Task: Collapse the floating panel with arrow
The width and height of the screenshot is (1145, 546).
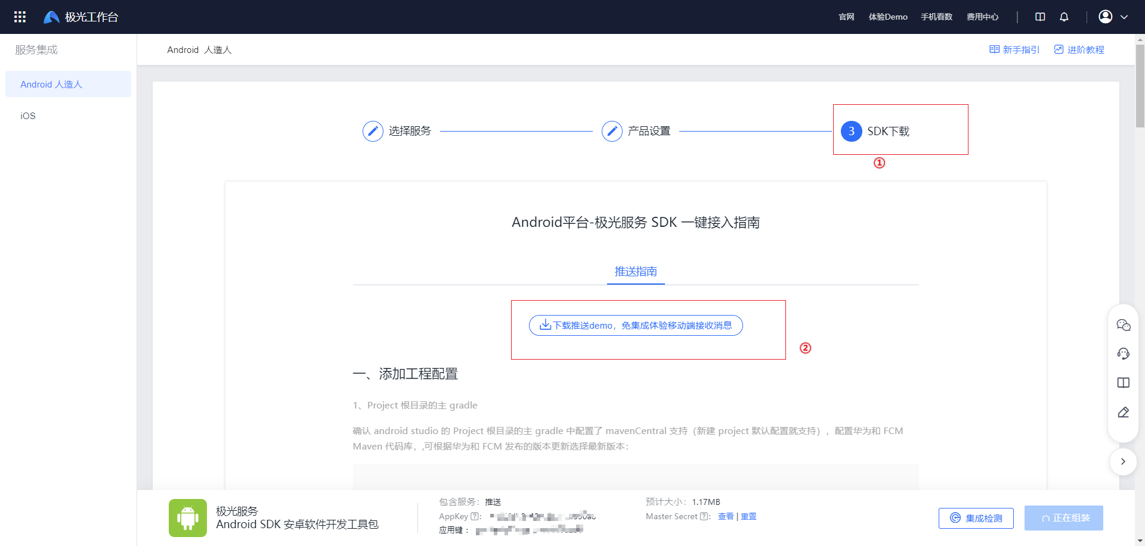Action: 1123,461
